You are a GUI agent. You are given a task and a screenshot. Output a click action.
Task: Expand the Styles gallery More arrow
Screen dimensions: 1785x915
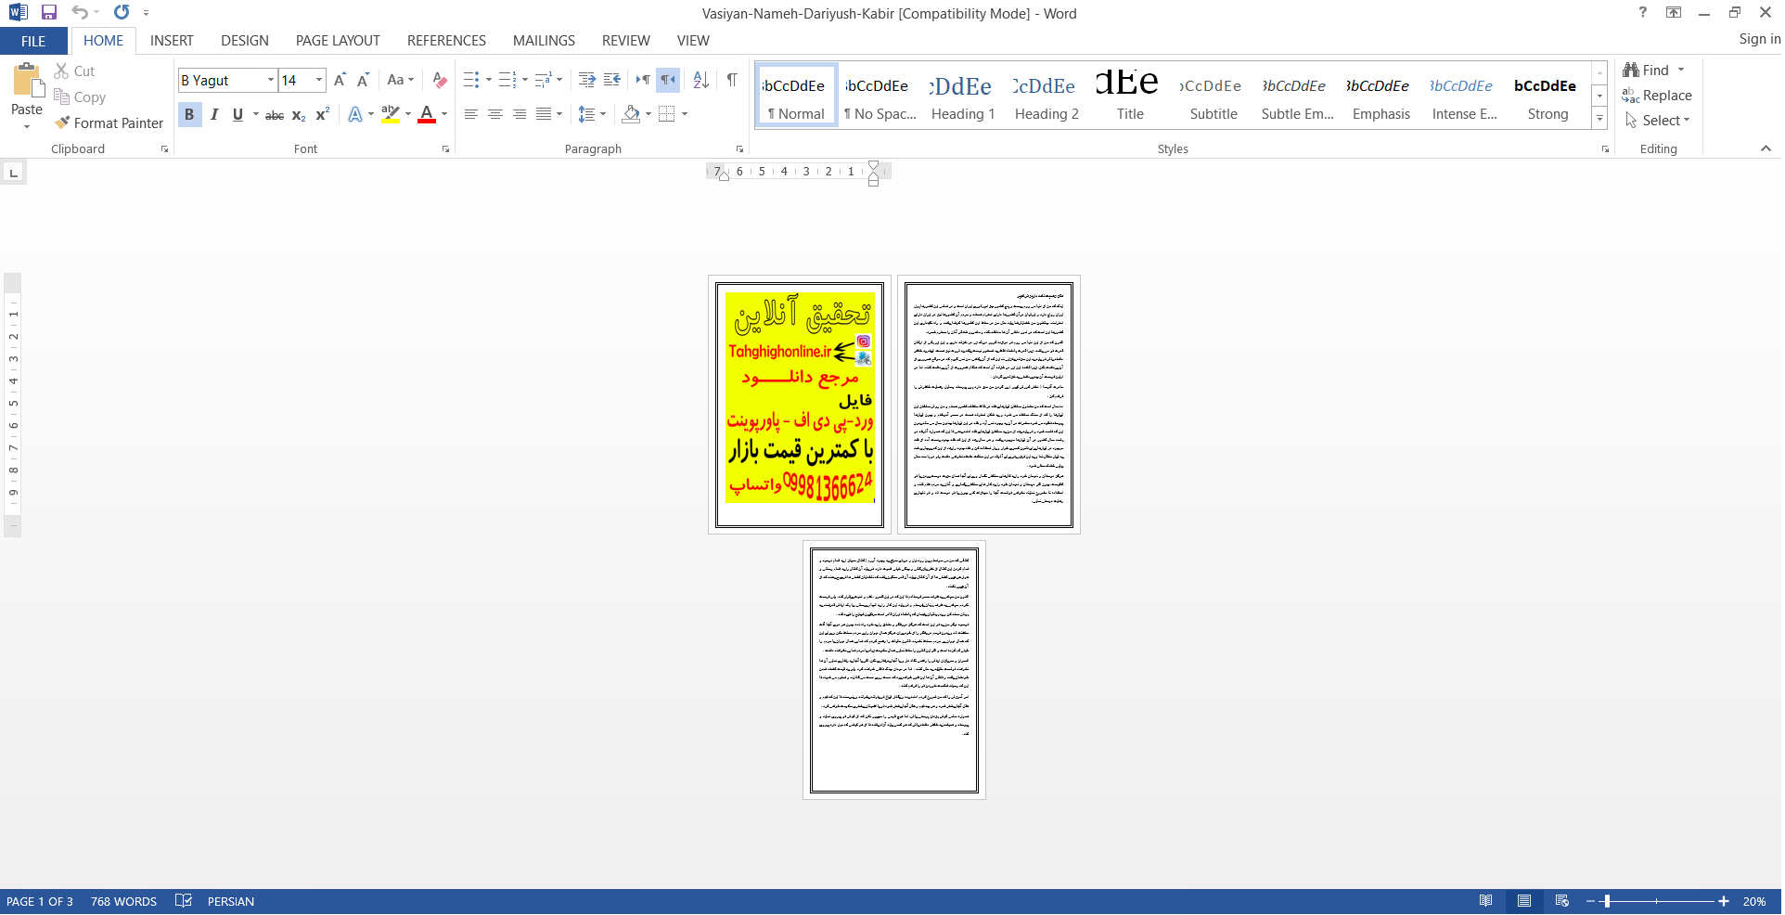coord(1599,118)
